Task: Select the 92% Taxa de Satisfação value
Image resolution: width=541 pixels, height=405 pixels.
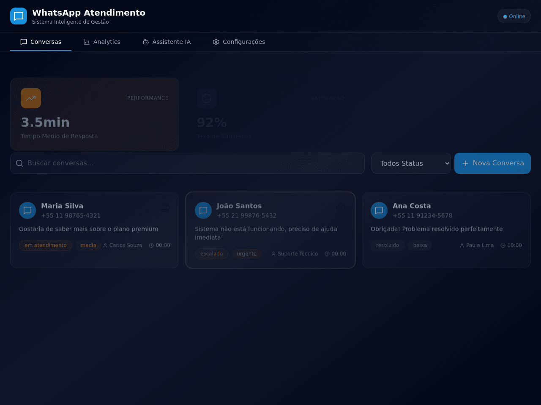Action: pyautogui.click(x=212, y=123)
